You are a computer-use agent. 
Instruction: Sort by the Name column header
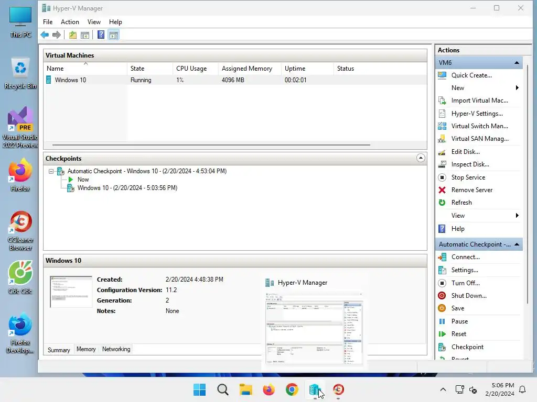(85, 69)
